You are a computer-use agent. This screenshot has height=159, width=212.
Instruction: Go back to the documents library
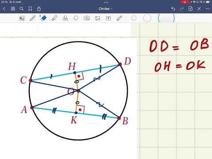4,9
